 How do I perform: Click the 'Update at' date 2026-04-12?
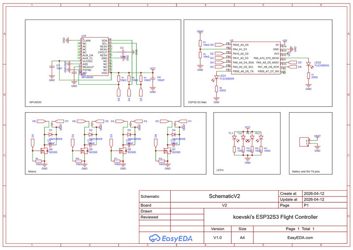[x=314, y=200]
